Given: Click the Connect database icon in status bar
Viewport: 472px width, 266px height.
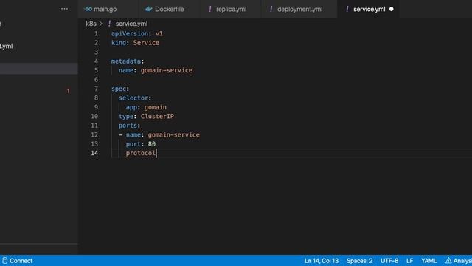Looking at the screenshot, I should tap(5, 260).
